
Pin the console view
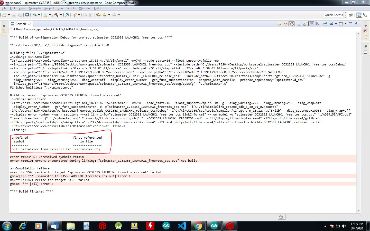coord(325,24)
